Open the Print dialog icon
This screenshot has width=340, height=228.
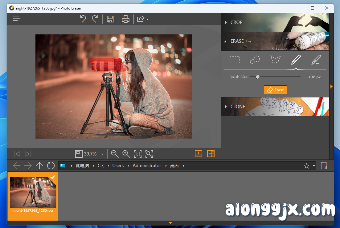(125, 19)
